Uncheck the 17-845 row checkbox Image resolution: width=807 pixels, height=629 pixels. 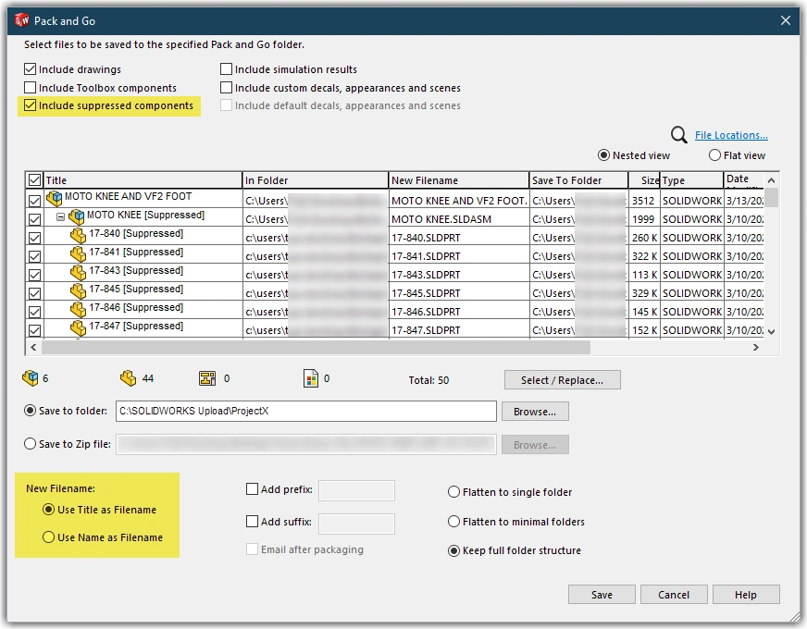point(34,293)
